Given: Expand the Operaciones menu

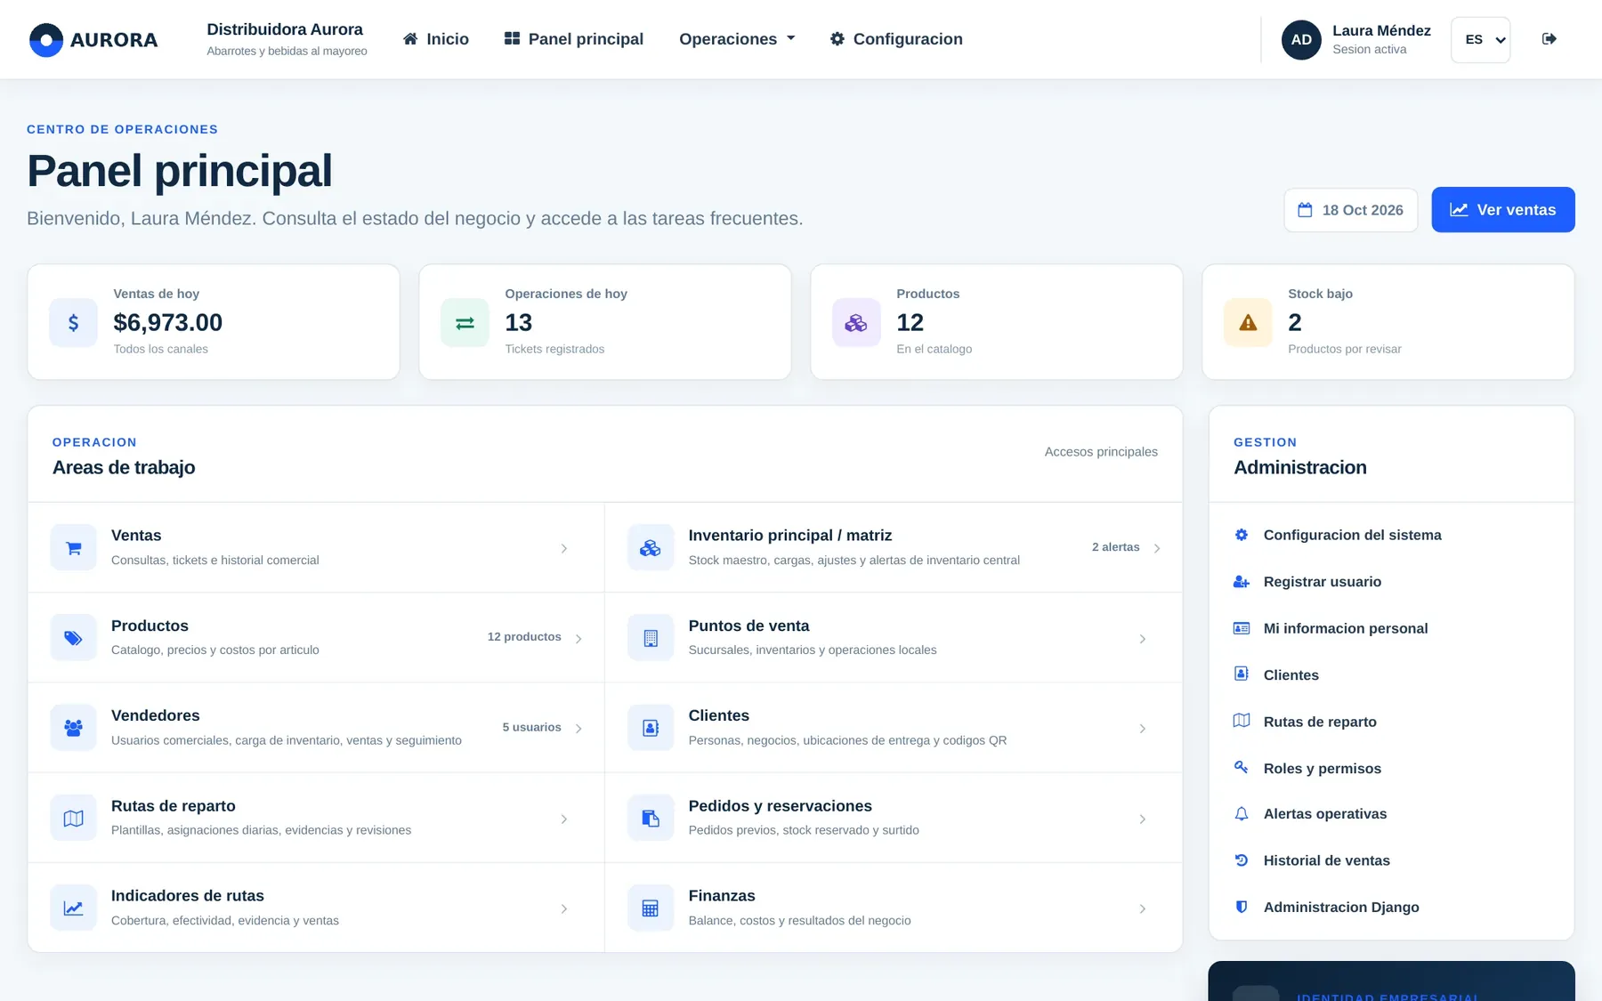Looking at the screenshot, I should click(x=737, y=39).
